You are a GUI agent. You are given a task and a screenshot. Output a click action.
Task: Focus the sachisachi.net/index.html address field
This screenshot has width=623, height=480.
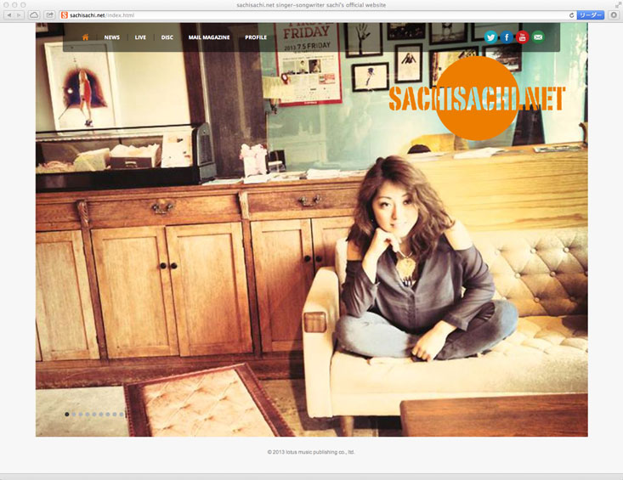[318, 15]
